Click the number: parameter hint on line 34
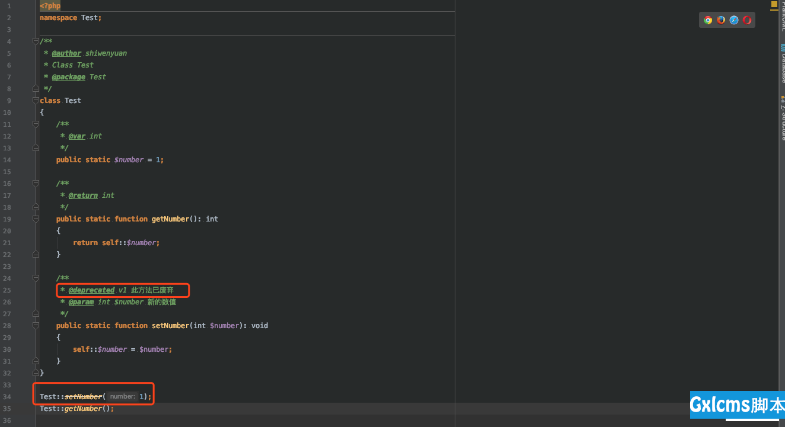The width and height of the screenshot is (785, 427). click(123, 397)
